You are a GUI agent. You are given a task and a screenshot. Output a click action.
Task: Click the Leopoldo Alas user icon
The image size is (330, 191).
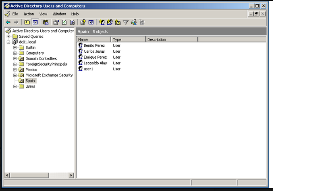pyautogui.click(x=81, y=63)
